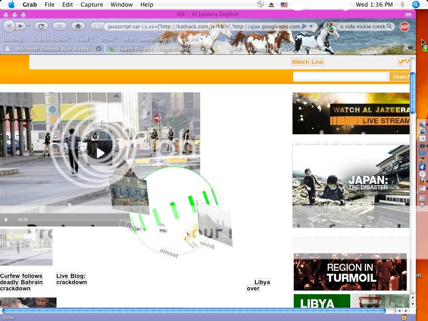
Task: Open the back/forward history dropdown
Action: point(29,26)
